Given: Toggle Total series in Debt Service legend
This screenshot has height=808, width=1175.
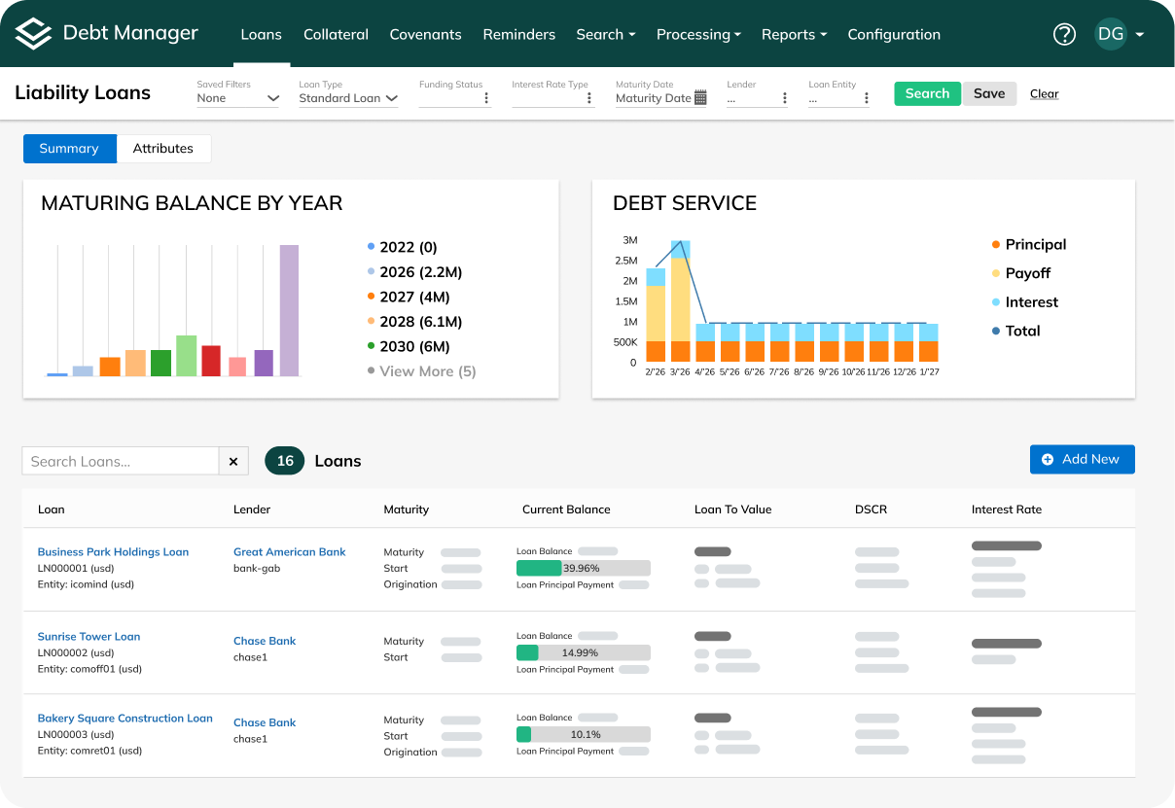Looking at the screenshot, I should [1015, 331].
